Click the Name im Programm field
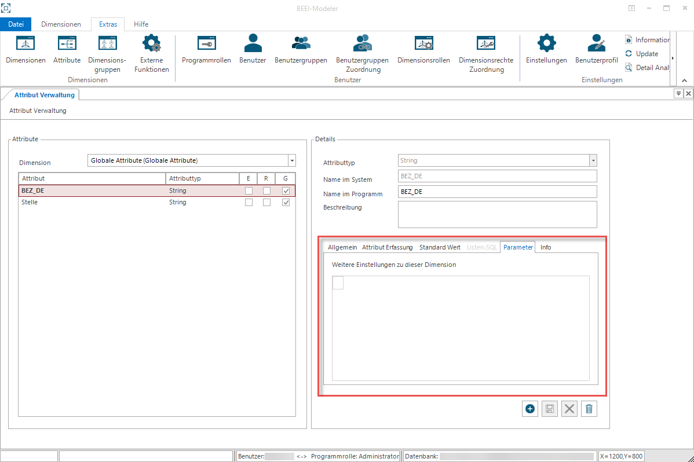The width and height of the screenshot is (694, 462). [x=498, y=192]
